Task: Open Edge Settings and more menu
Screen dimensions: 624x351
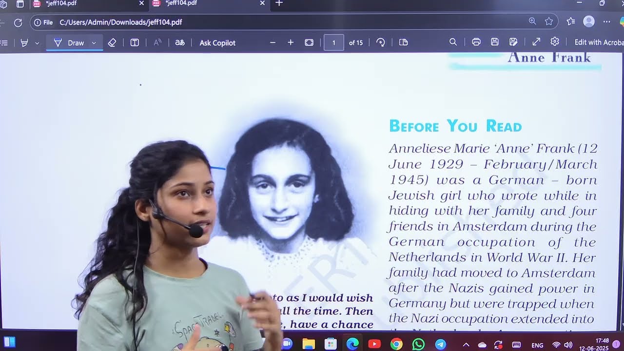Action: point(607,21)
